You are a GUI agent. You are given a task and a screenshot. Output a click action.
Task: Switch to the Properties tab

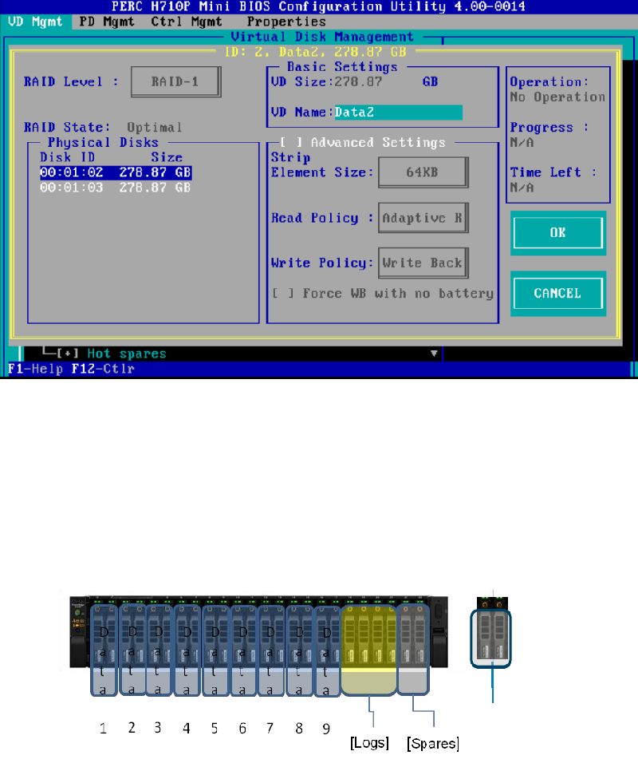(286, 22)
